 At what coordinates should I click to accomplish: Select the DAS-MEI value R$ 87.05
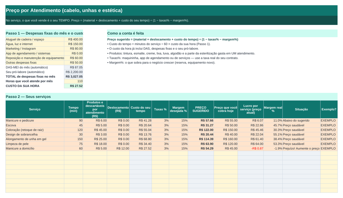pos(74,67)
